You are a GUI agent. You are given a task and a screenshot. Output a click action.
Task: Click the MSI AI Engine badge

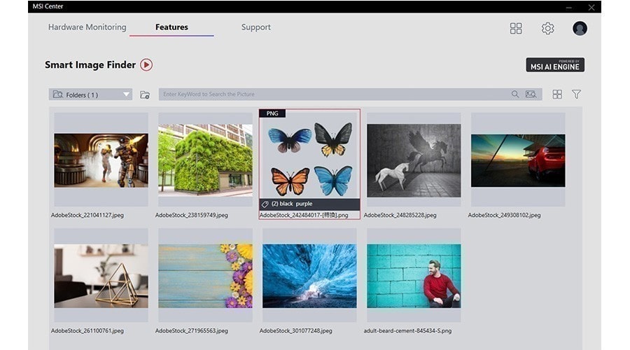[555, 64]
